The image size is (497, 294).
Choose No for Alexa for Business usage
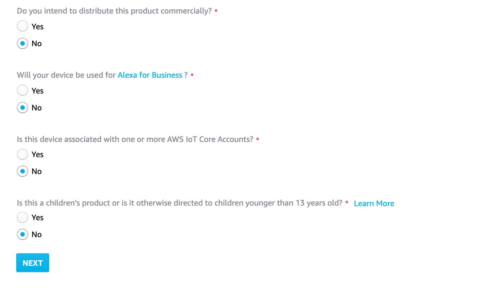[x=23, y=107]
